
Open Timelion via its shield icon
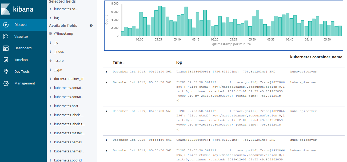[6, 60]
